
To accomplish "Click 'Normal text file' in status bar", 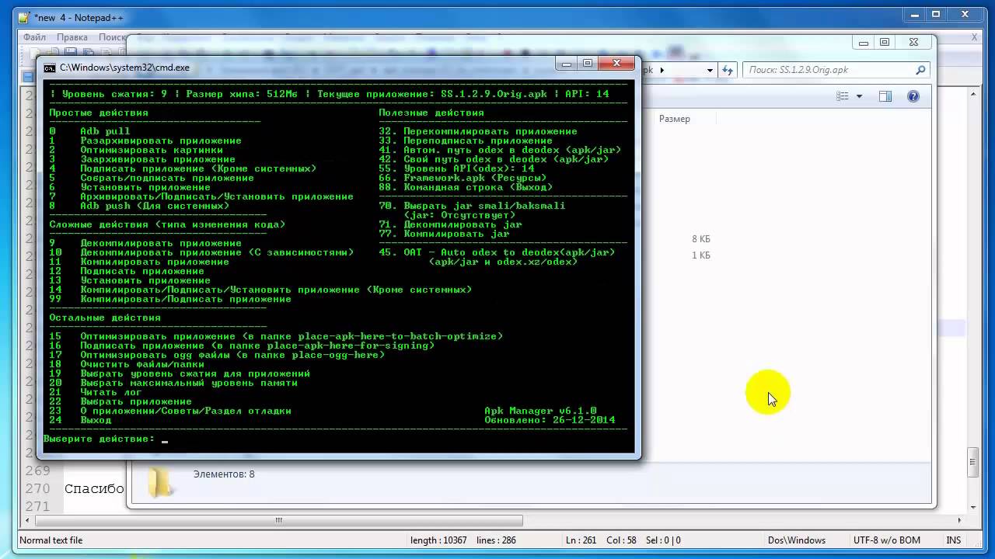I will 51,540.
